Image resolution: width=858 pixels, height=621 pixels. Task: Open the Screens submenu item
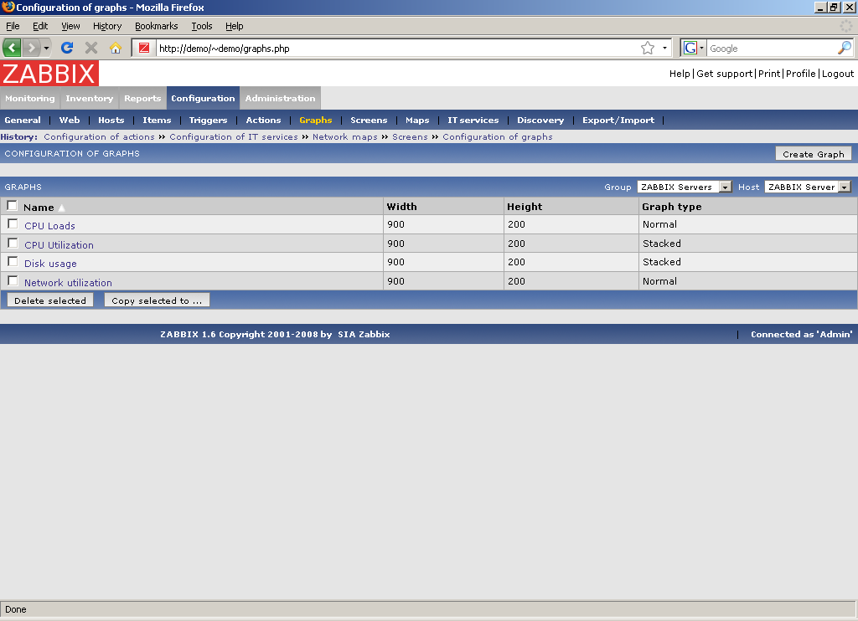coord(369,121)
